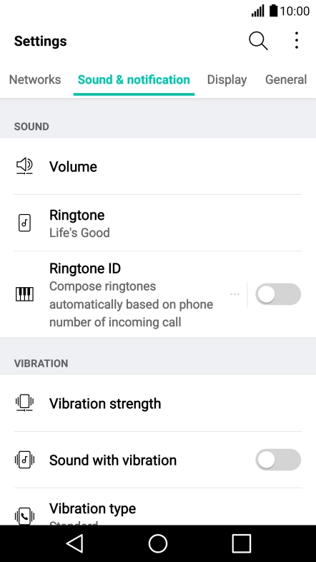
Task: Open the Volume settings entry
Action: pos(158,166)
